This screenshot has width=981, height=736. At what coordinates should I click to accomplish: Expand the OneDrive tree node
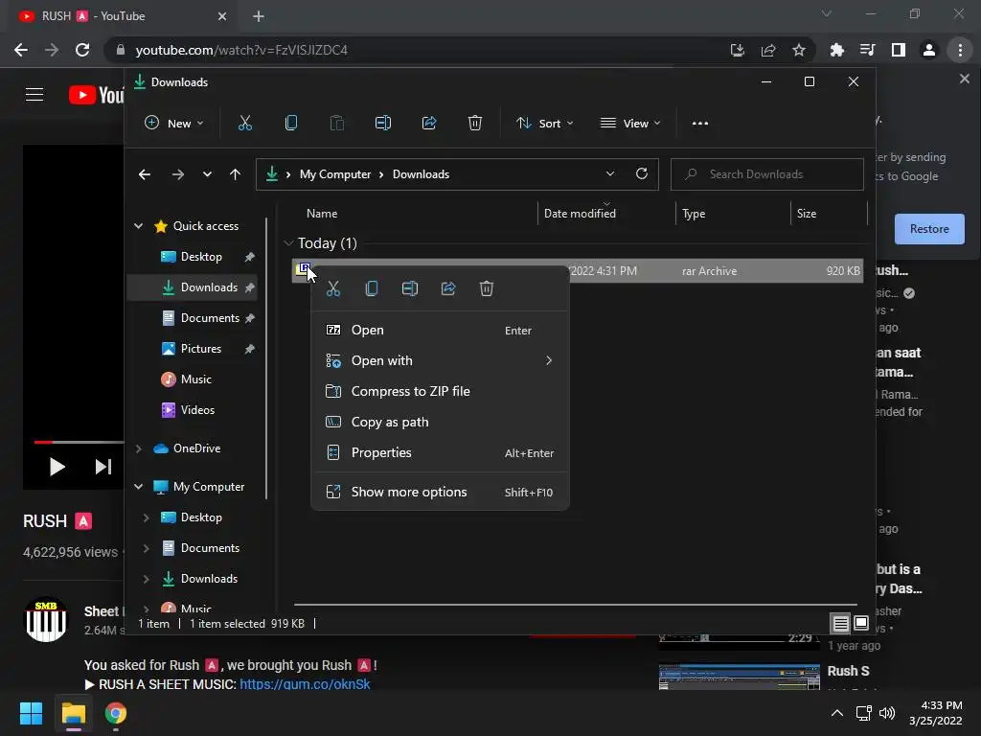(x=138, y=448)
